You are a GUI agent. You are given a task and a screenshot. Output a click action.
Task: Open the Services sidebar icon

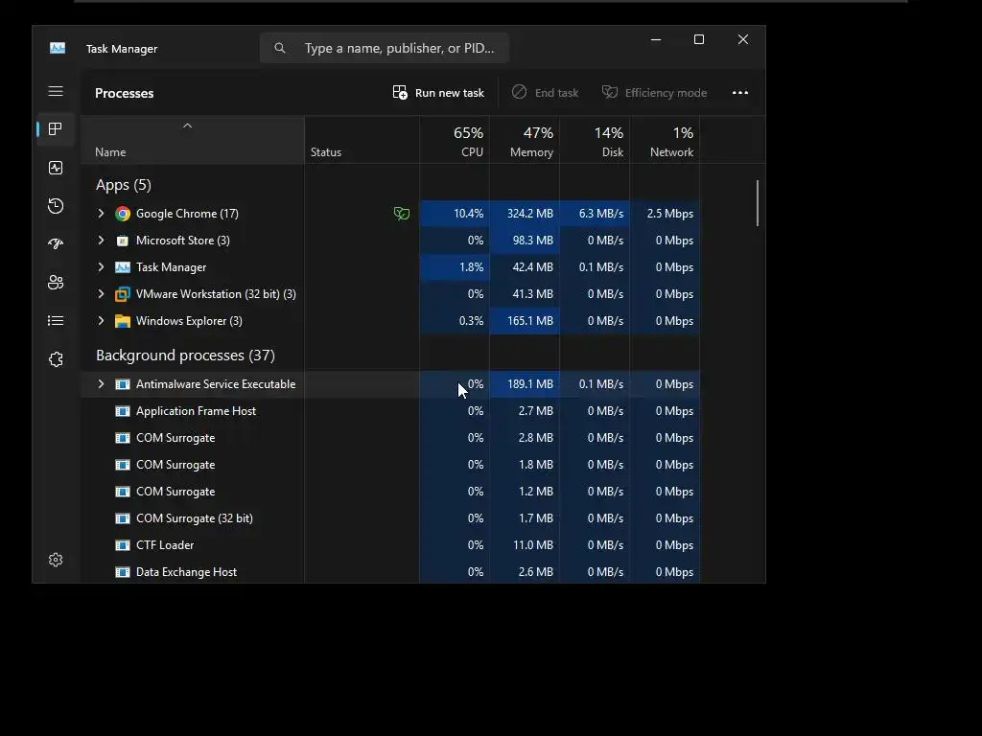pyautogui.click(x=56, y=359)
